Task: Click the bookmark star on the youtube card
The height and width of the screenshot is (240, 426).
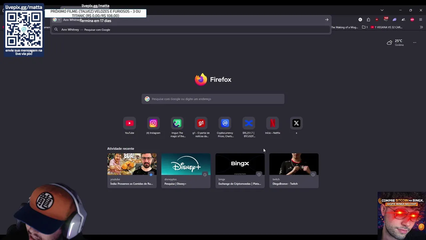Action: [x=151, y=174]
